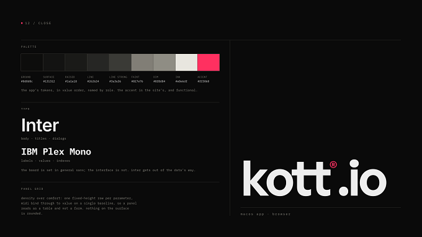Viewport: 422px width, 237px height.
Task: Click the PANEL GRID section heading
Action: click(x=32, y=189)
